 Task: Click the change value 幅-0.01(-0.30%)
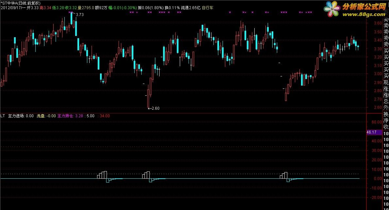pyautogui.click(x=123, y=8)
